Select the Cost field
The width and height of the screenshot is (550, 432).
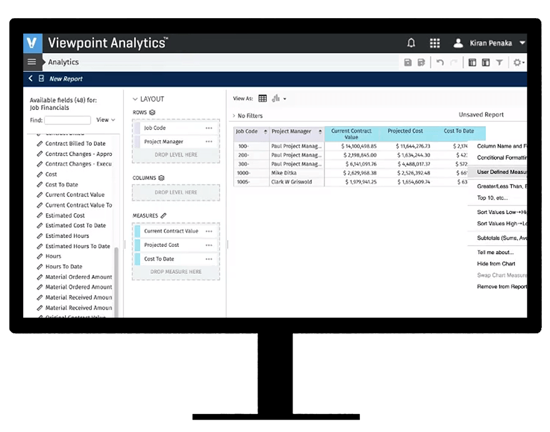tap(51, 174)
